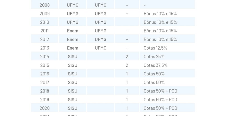Select the 2015 year cell
The width and height of the screenshot is (226, 116).
click(x=44, y=65)
